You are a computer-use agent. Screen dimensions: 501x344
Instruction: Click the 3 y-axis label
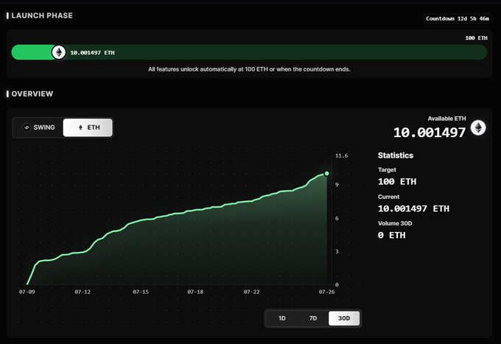tap(337, 252)
